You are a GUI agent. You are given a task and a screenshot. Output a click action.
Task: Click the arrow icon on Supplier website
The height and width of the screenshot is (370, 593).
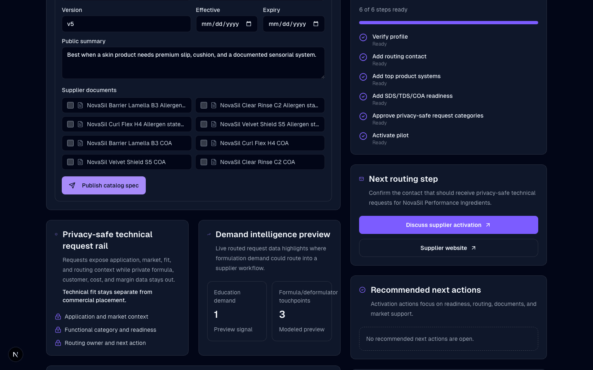coord(474,248)
